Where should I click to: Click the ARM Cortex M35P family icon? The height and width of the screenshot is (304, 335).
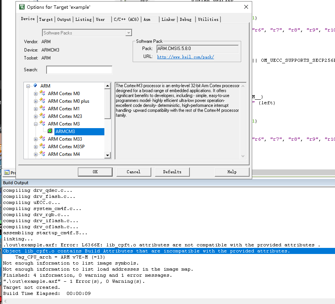[42, 146]
